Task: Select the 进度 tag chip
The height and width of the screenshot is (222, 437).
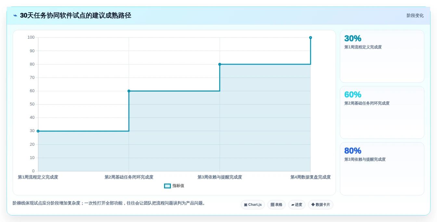Action: (297, 205)
